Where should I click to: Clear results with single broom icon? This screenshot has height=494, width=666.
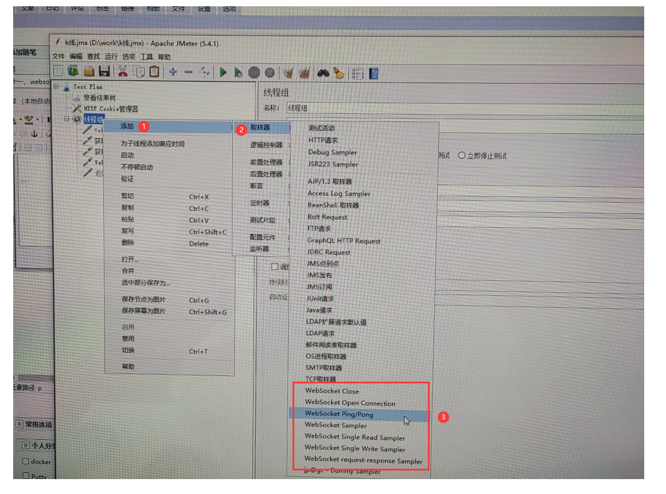[289, 73]
